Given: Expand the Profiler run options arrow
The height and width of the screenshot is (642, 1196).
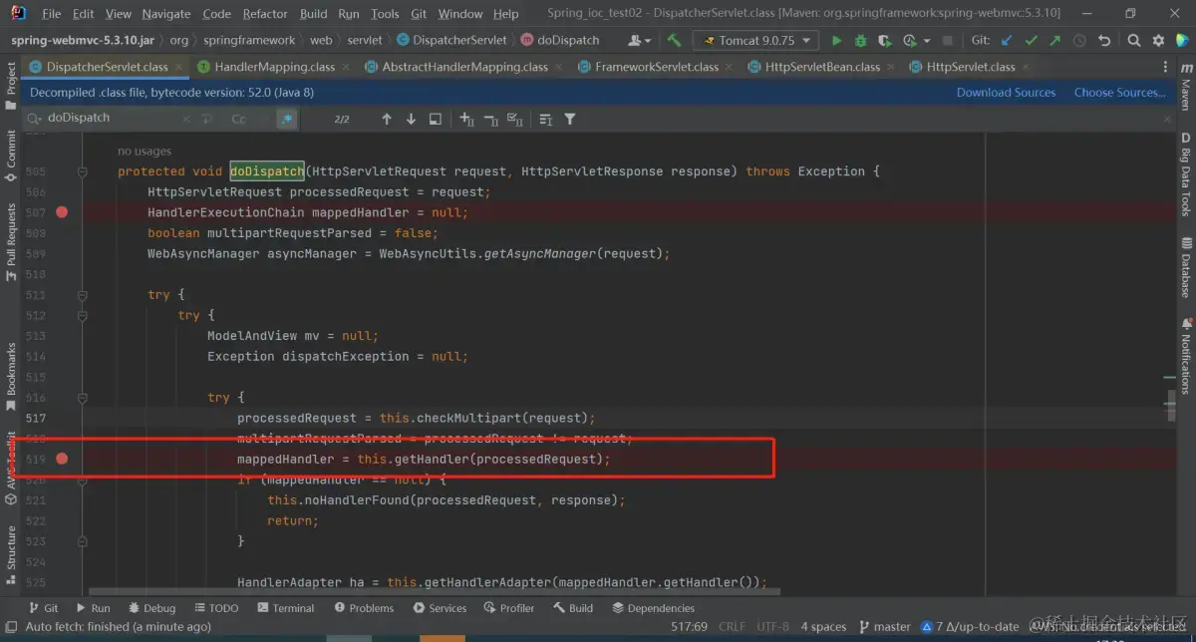Looking at the screenshot, I should 927,41.
